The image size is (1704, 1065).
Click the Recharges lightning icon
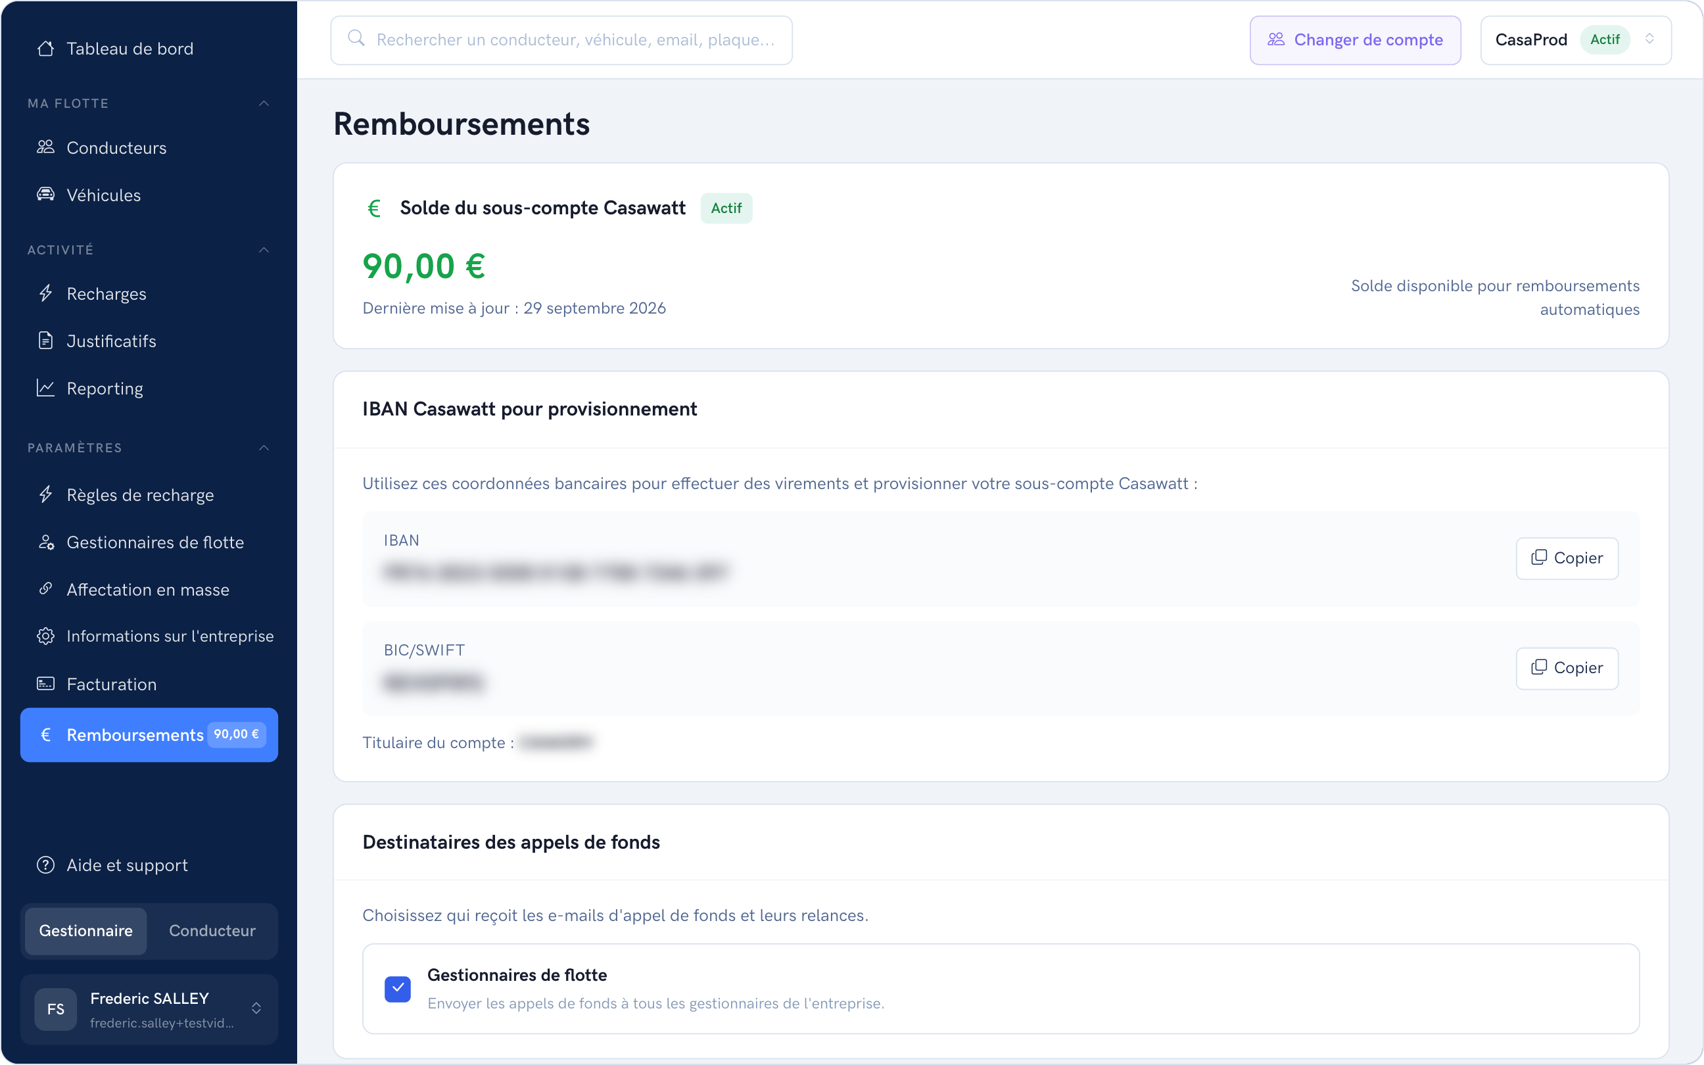click(46, 293)
